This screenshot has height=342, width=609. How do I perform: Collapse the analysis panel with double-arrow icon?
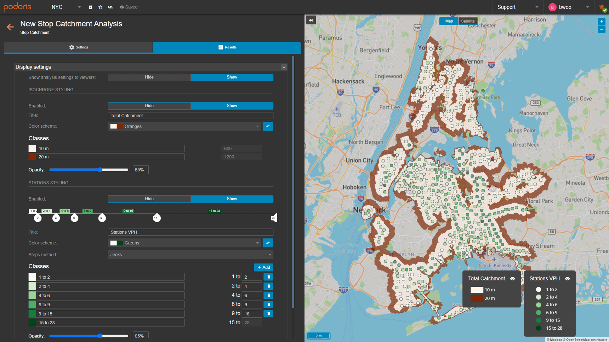(x=311, y=20)
